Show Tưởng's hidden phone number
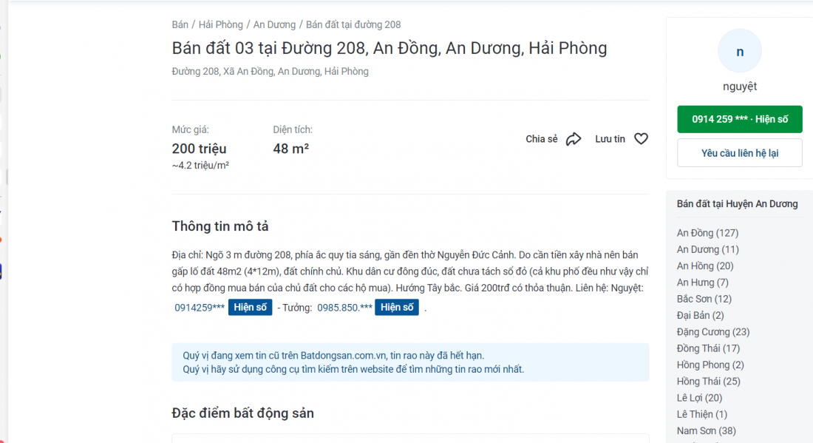This screenshot has width=813, height=443. (x=397, y=307)
